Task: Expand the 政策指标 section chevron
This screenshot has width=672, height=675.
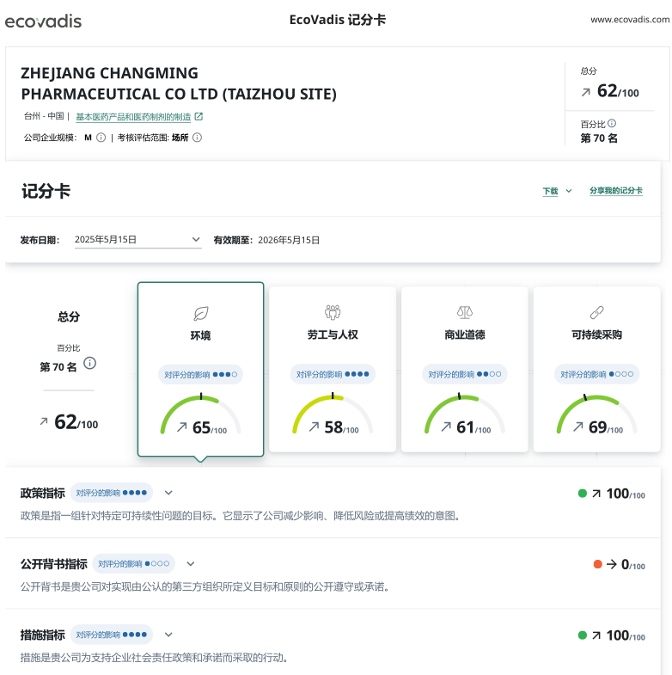Action: coord(168,493)
